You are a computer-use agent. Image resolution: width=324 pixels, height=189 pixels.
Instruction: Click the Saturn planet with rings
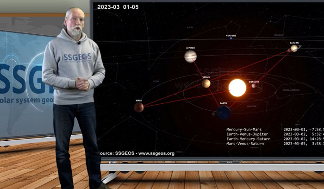coord(294,48)
